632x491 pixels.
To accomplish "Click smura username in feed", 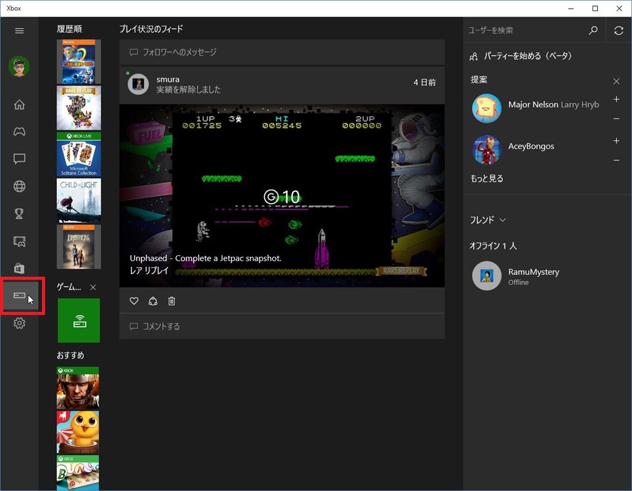I will click(168, 80).
